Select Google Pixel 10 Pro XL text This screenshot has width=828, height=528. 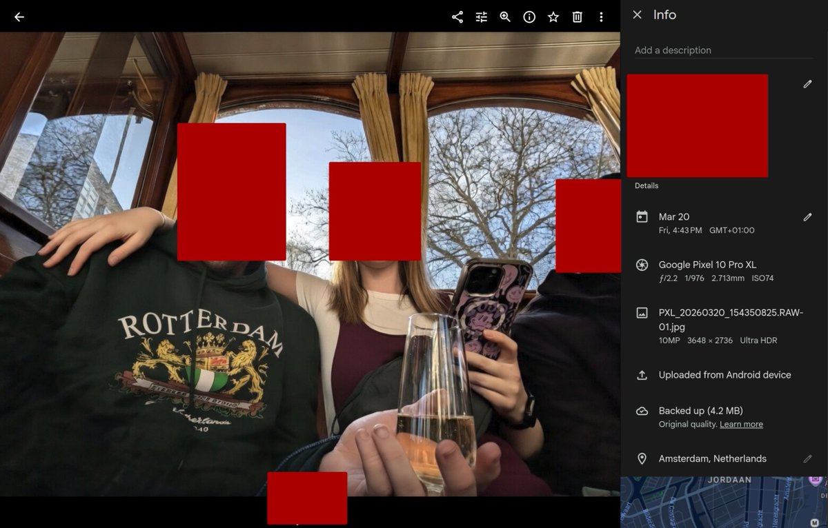[708, 265]
